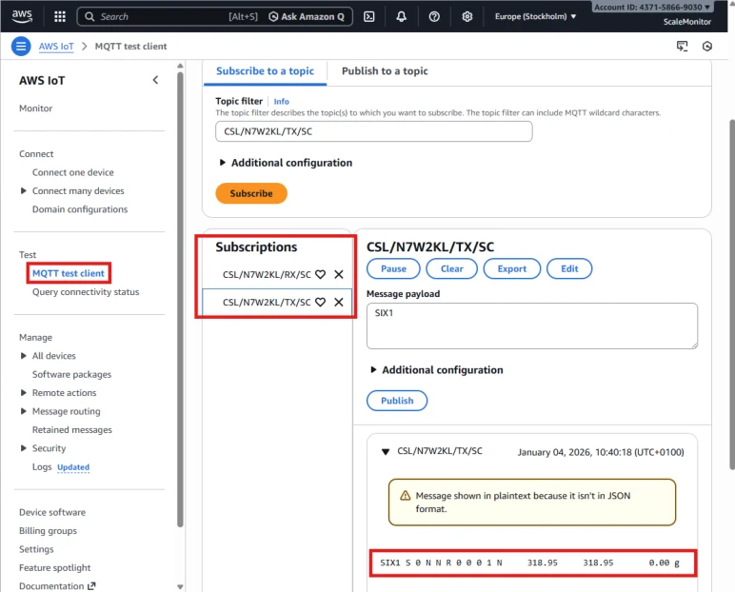Click the Updated badge next to Logs
735x592 pixels.
pos(73,467)
